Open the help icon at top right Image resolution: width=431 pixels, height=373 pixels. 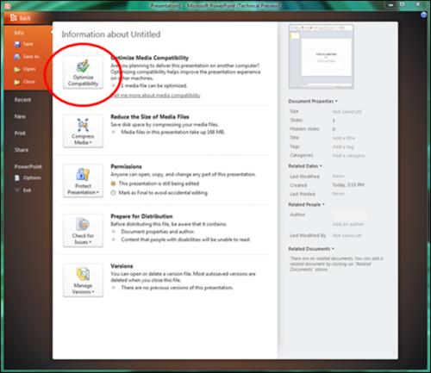coord(423,15)
